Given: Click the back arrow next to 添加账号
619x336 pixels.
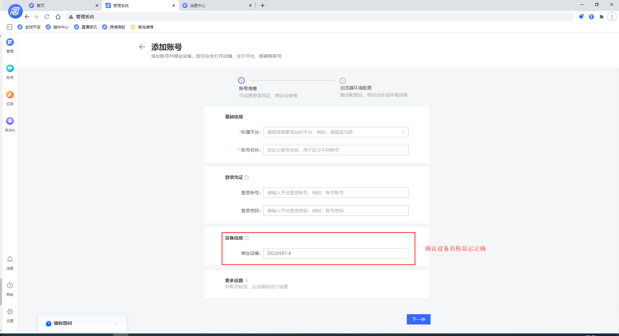Looking at the screenshot, I should [142, 47].
